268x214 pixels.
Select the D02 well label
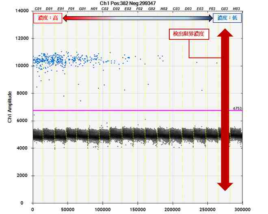(x=116, y=9)
